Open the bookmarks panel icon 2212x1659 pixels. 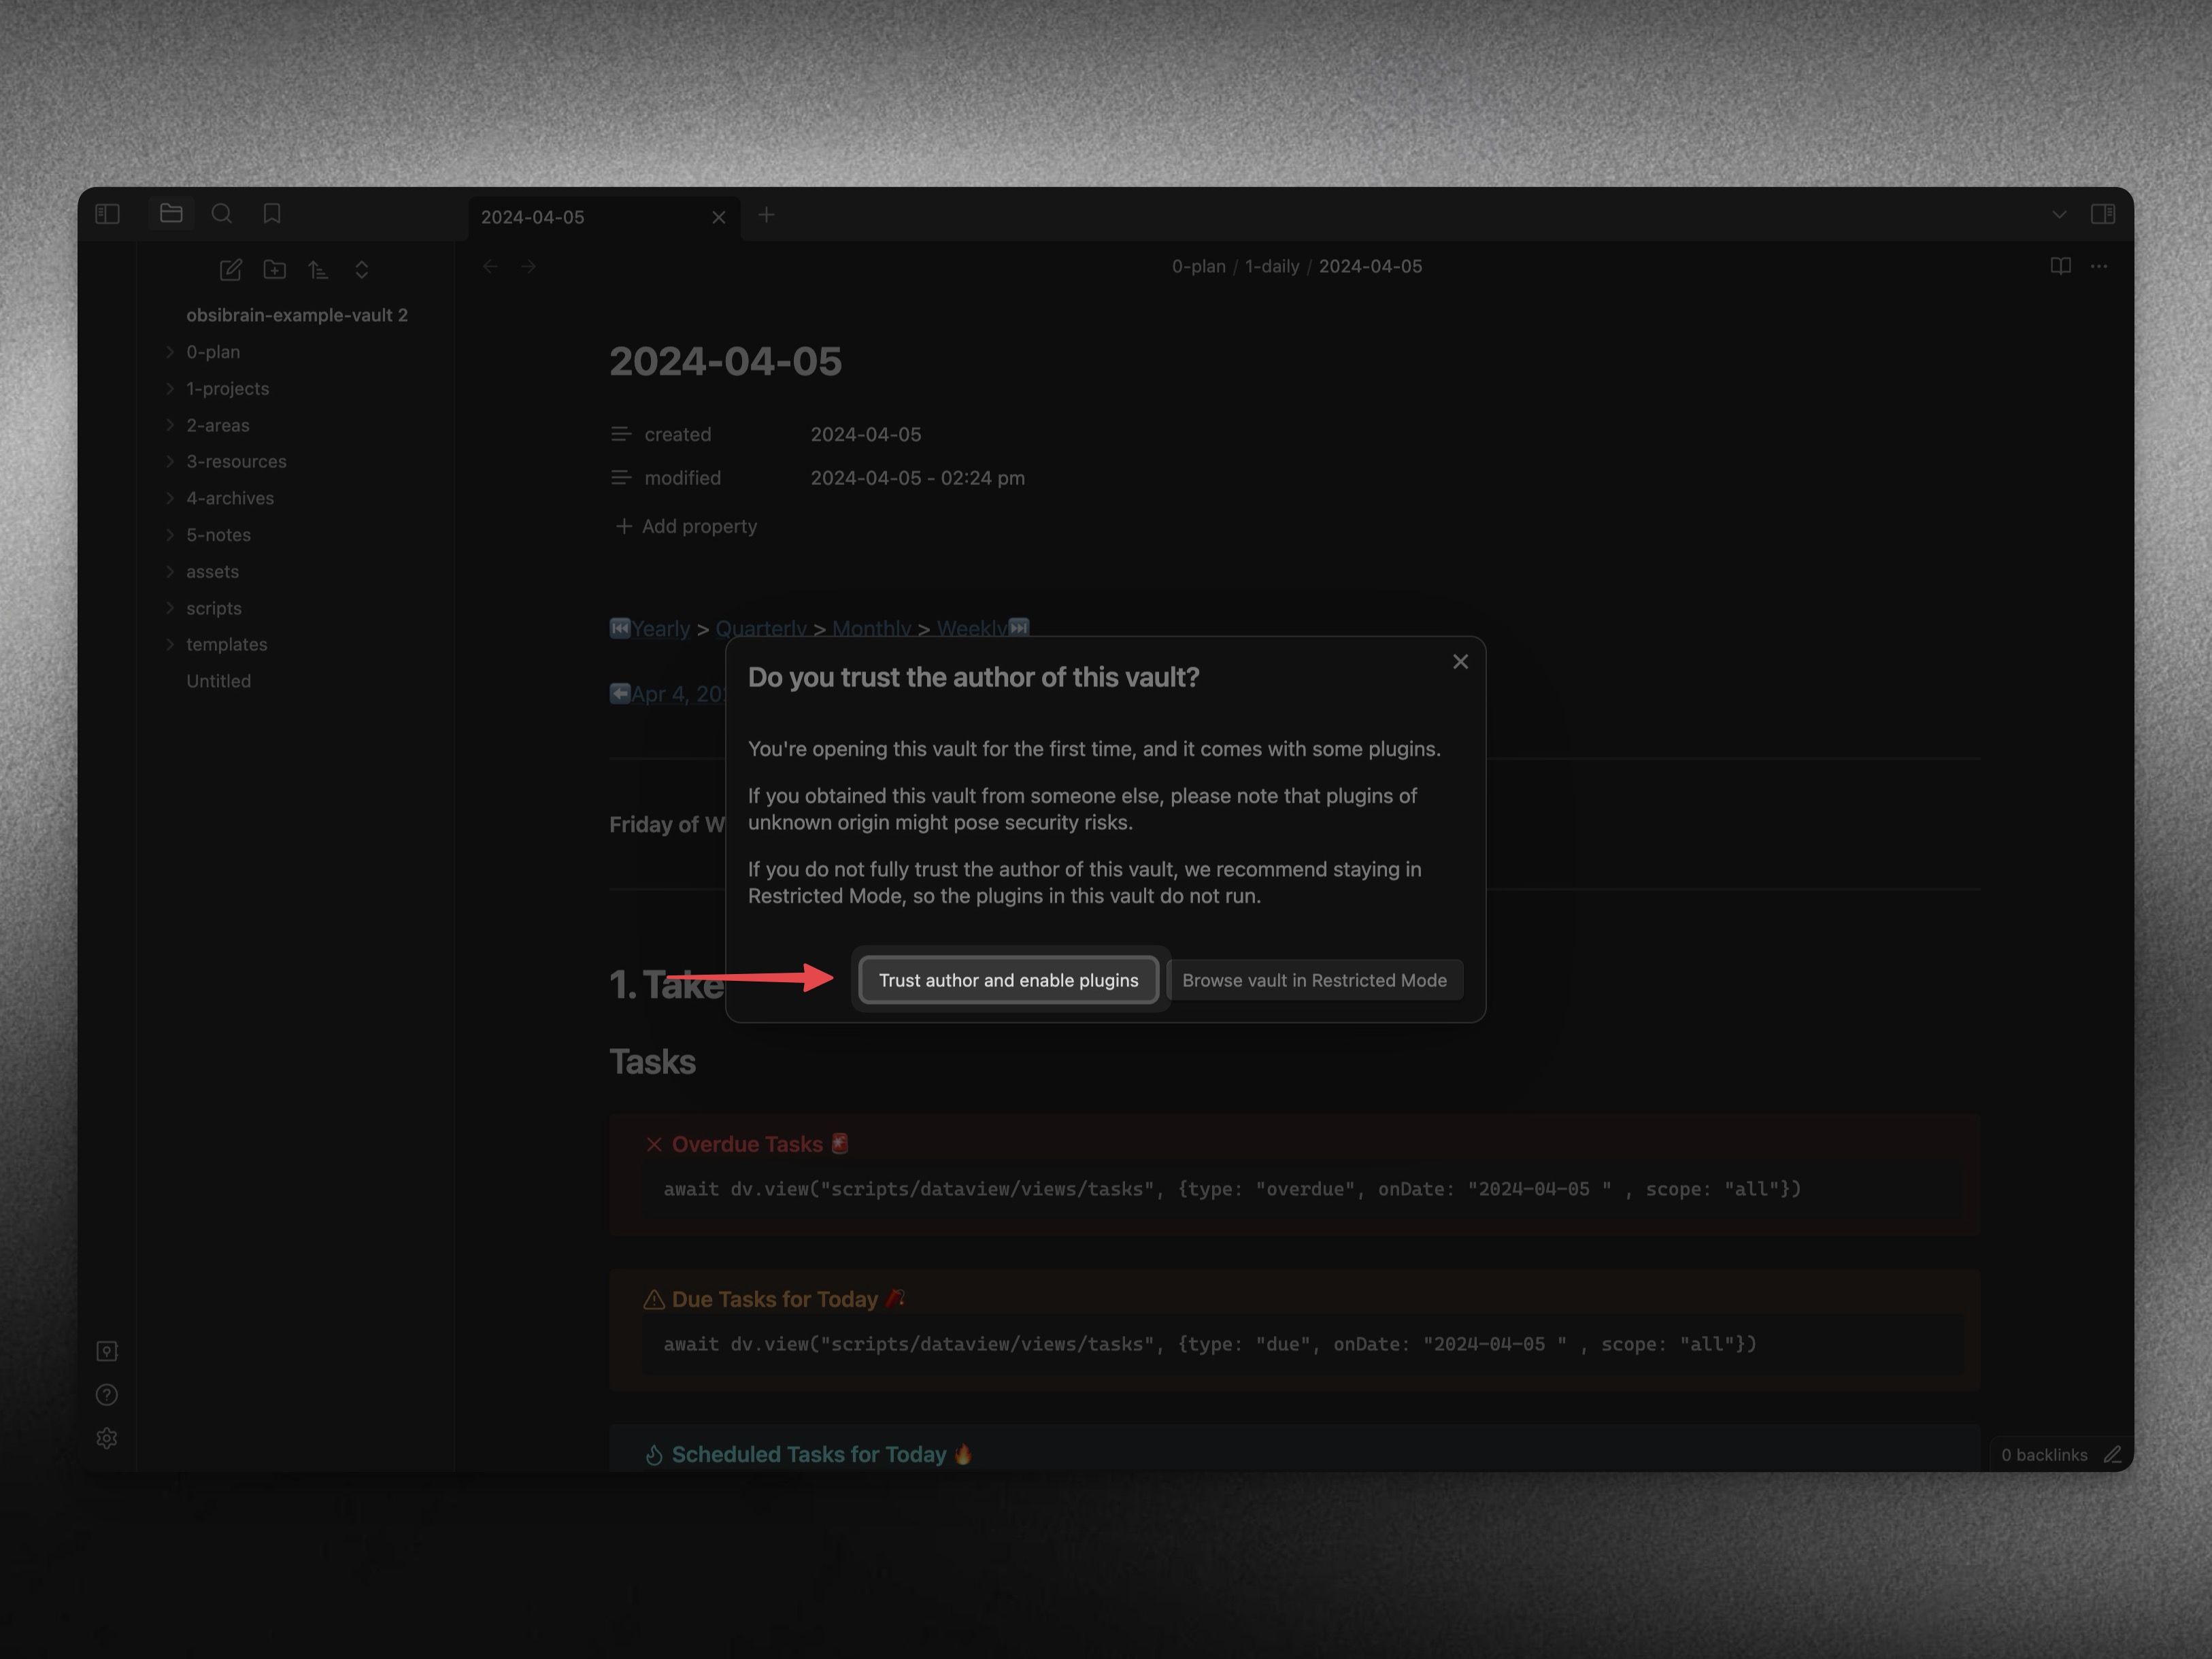272,213
